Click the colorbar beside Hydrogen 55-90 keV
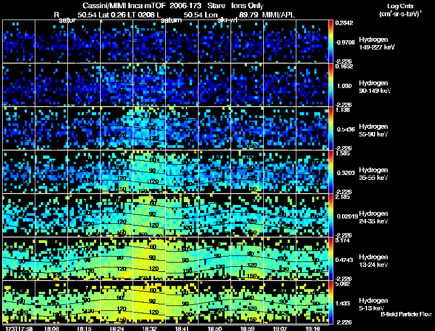 click(331, 128)
